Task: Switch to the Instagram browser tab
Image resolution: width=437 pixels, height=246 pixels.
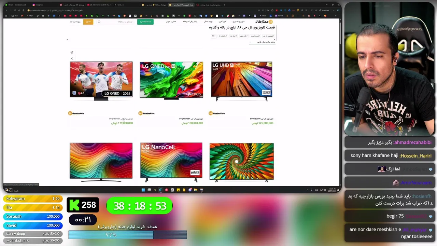Action: point(44,5)
